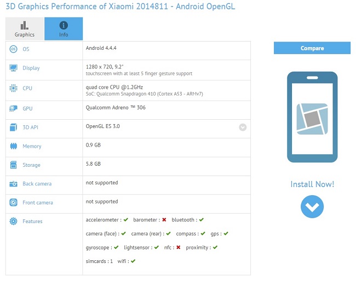
Task: Click the touchscreen gesture support text
Action: [139, 73]
